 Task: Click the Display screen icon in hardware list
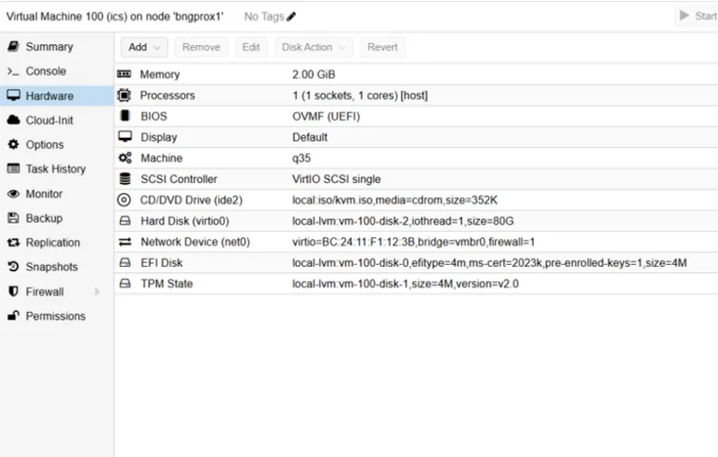tap(124, 137)
